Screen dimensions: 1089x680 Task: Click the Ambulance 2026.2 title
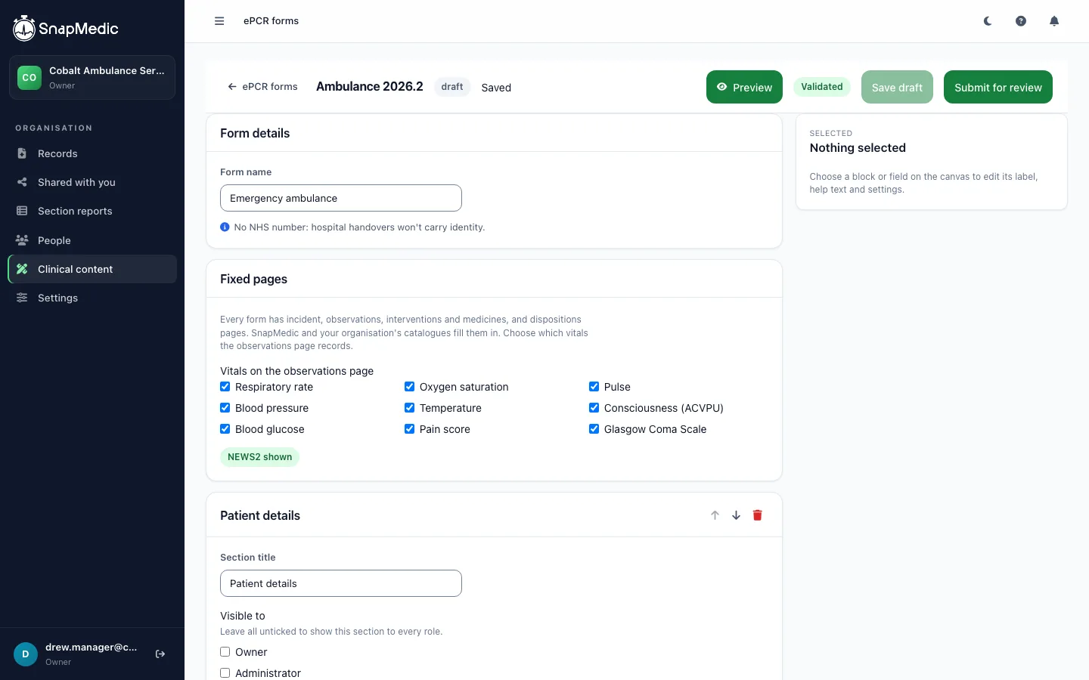370,87
